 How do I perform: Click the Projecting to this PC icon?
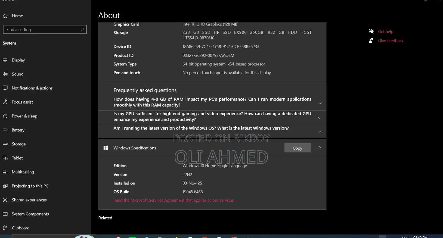pyautogui.click(x=5, y=186)
